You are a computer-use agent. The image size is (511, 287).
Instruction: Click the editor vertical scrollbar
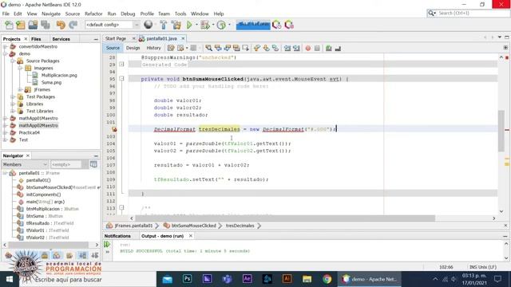pos(501,131)
